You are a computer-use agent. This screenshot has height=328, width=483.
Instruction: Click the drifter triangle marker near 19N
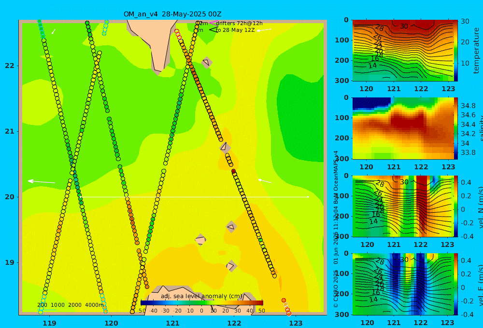(231, 266)
